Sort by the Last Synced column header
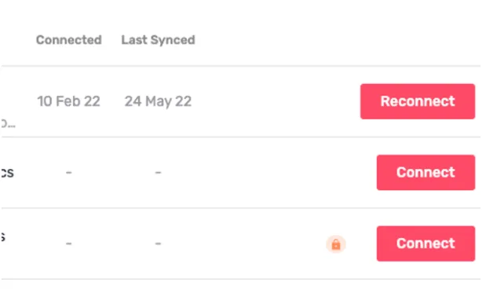The image size is (486, 293). [x=158, y=40]
